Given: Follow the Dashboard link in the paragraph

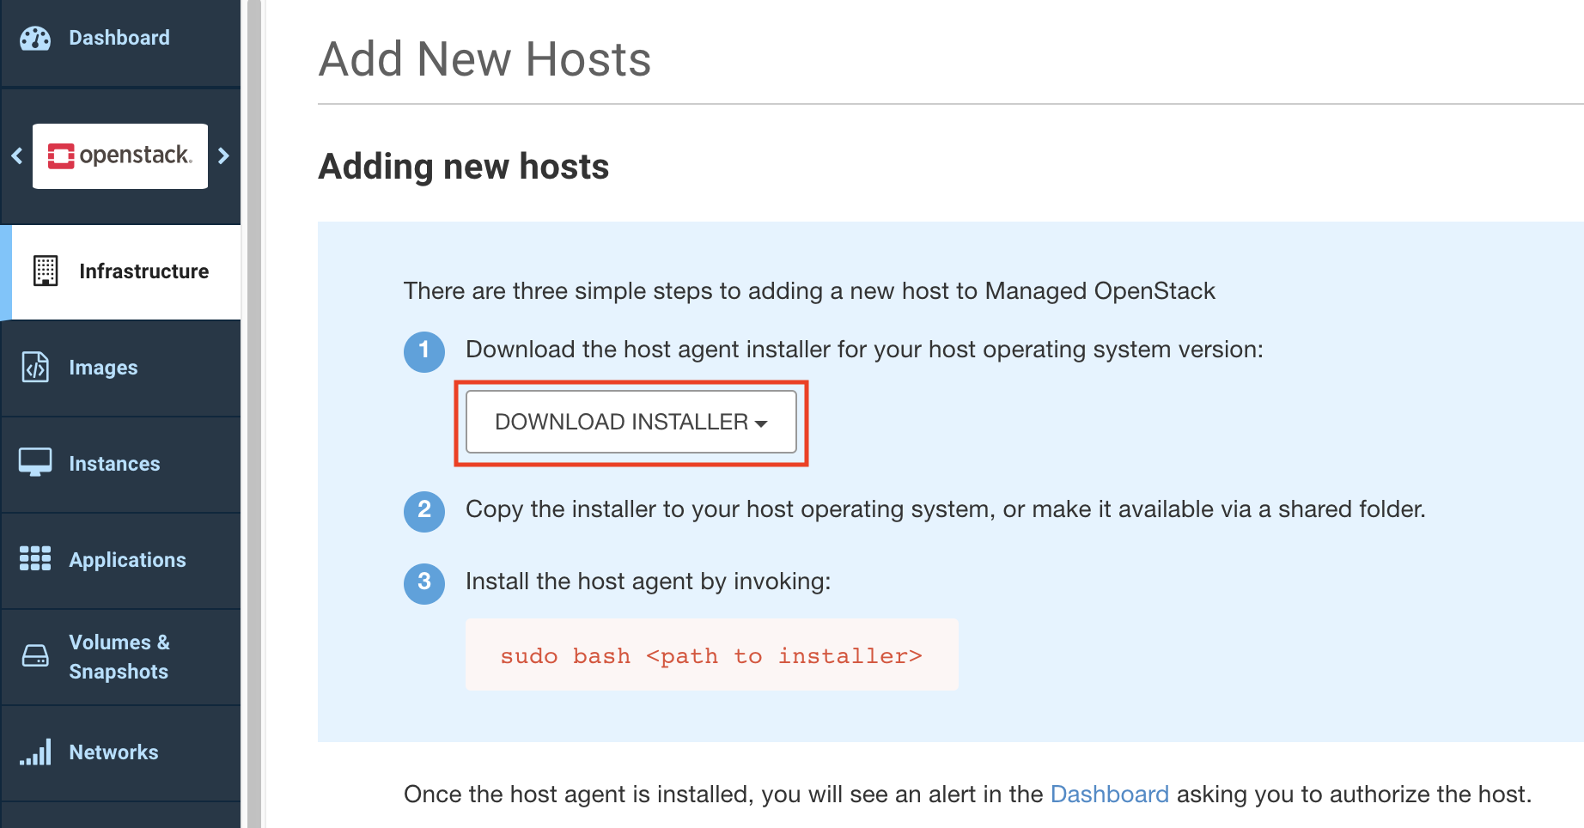Looking at the screenshot, I should click(x=1109, y=795).
